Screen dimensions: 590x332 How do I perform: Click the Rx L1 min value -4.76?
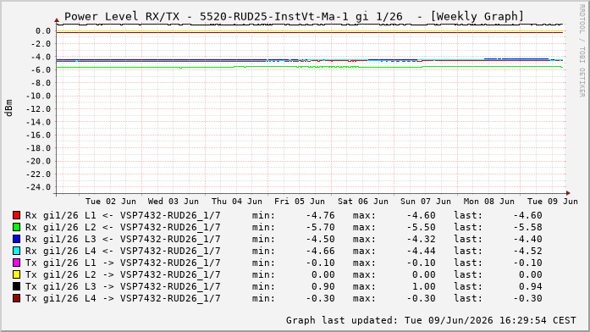click(x=320, y=215)
